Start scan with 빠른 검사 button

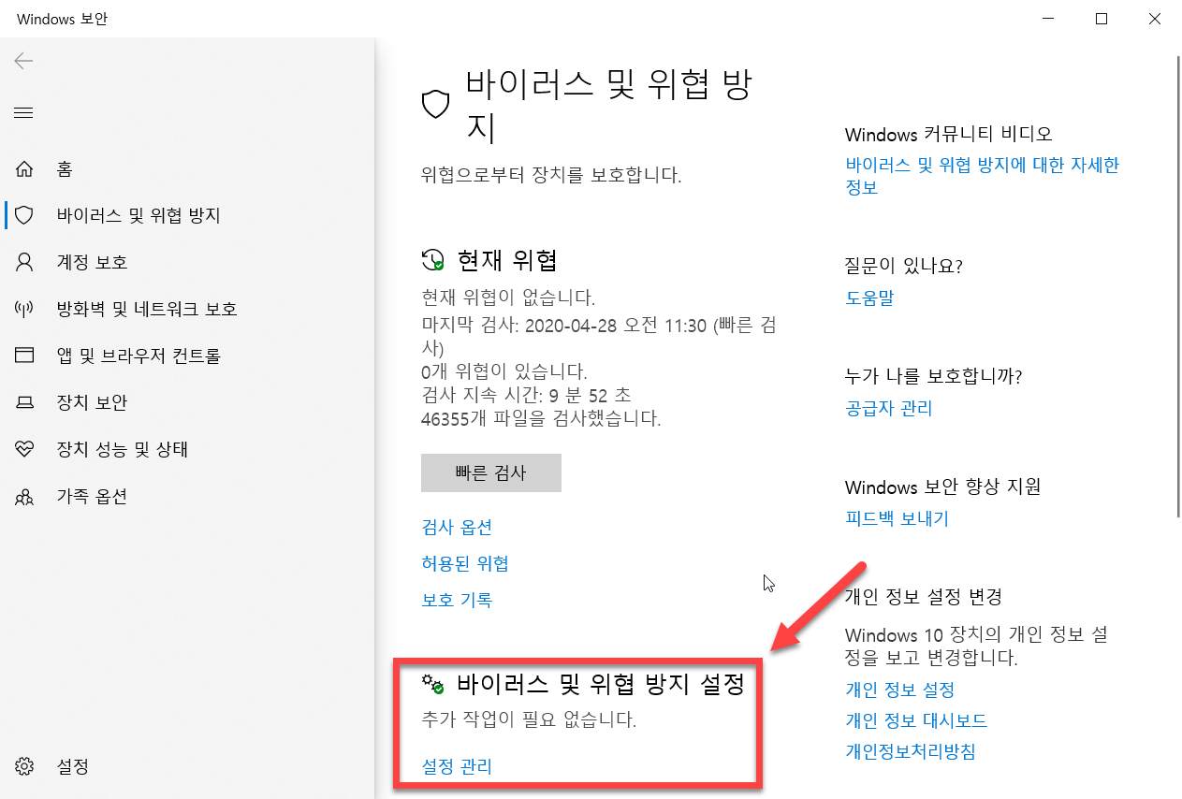491,472
